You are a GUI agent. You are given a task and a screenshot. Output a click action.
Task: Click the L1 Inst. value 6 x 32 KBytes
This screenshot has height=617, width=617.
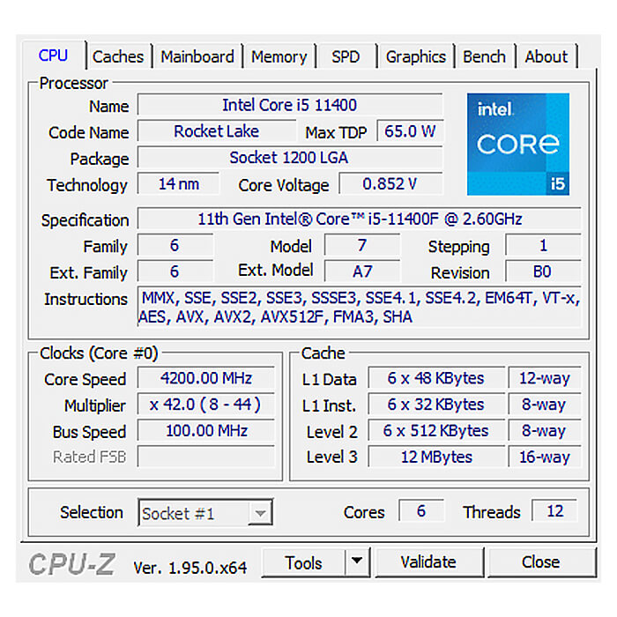(x=436, y=405)
